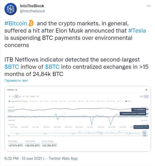This screenshot has width=155, height=166.
Task: Open the #Bitcoin hashtag
Action: click(x=16, y=23)
